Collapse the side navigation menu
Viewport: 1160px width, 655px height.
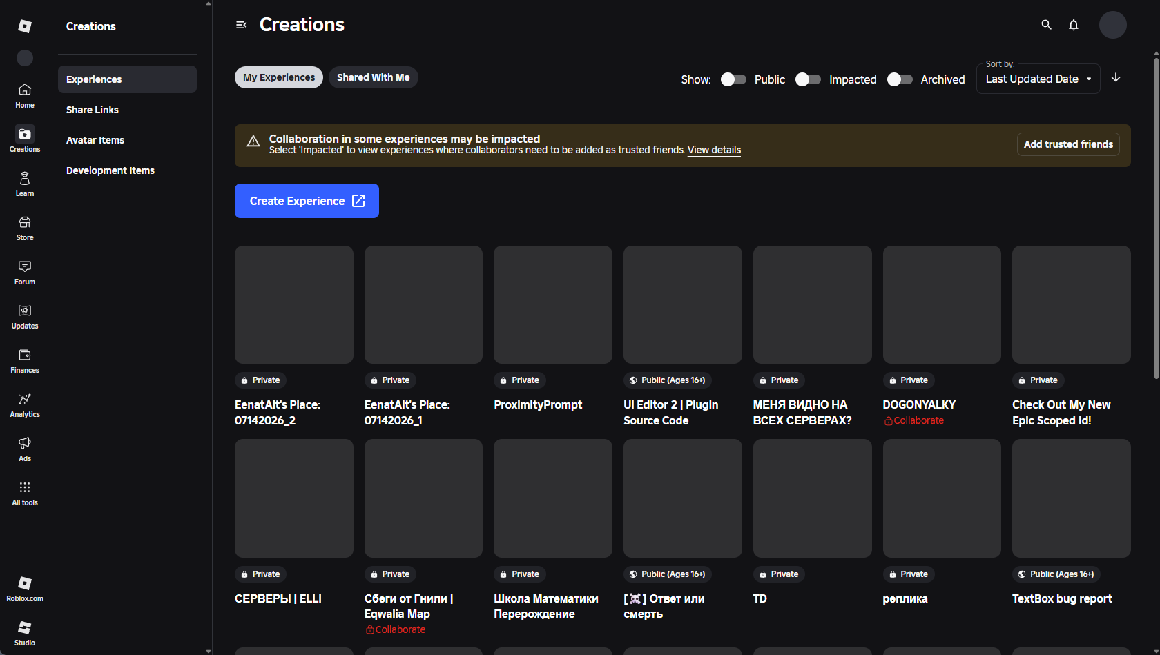[242, 25]
